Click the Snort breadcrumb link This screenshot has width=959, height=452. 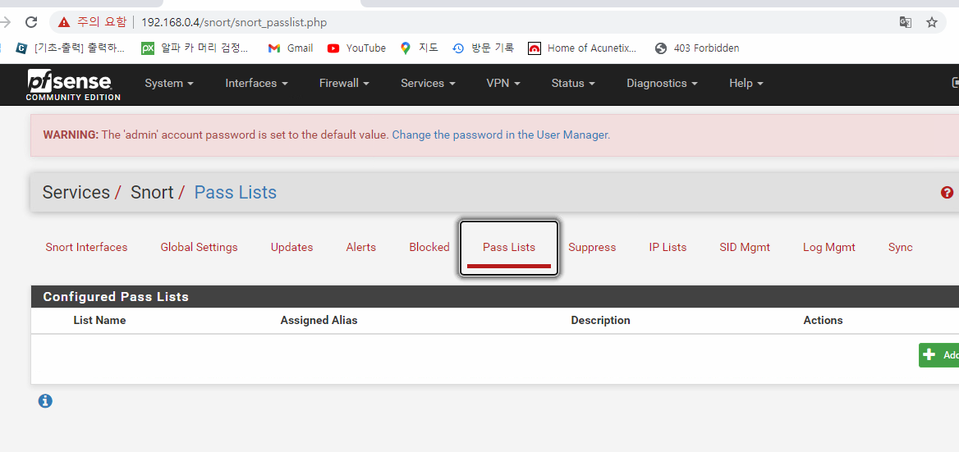click(x=152, y=193)
